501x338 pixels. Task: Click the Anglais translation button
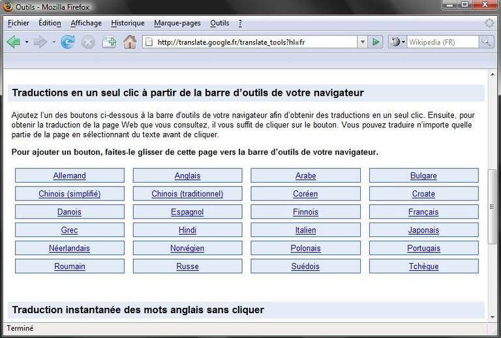(x=188, y=176)
